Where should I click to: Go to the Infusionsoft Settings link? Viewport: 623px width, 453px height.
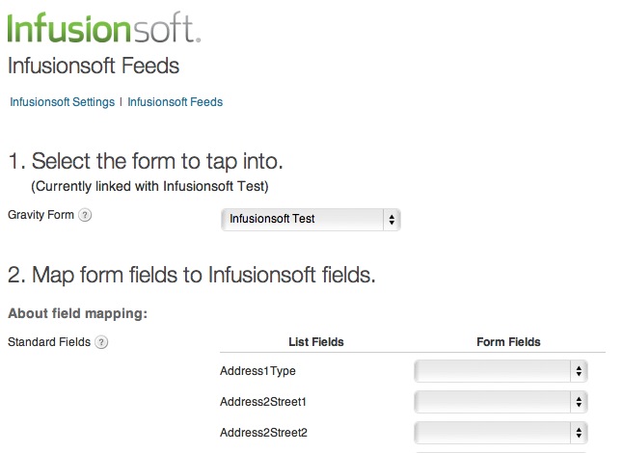[63, 102]
